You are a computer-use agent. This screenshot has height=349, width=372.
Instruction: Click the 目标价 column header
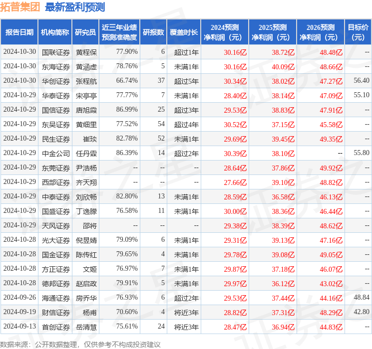click(x=358, y=32)
